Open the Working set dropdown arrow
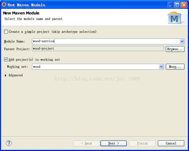Screen dimensions: 189x151 coord(161,67)
